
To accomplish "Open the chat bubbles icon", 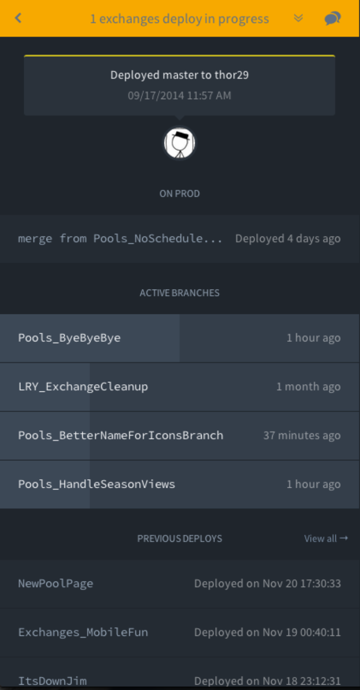I will pos(333,18).
